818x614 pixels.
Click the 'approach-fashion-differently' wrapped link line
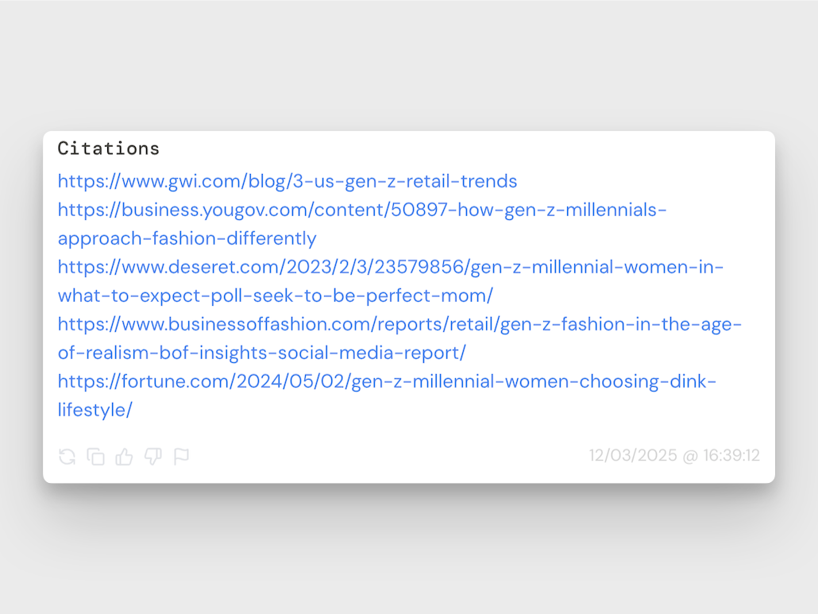[187, 238]
